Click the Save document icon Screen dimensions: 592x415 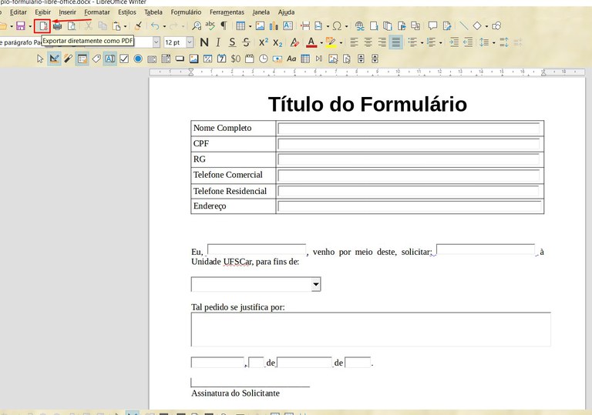[x=20, y=26]
